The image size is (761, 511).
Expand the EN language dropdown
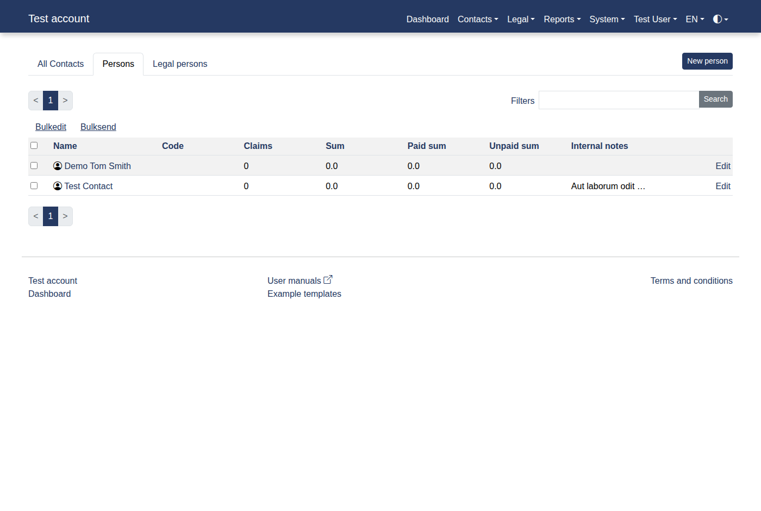tap(695, 19)
